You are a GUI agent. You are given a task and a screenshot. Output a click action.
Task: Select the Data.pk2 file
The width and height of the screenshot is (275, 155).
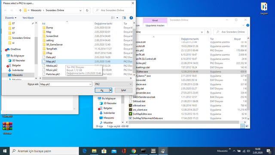[x=51, y=57]
